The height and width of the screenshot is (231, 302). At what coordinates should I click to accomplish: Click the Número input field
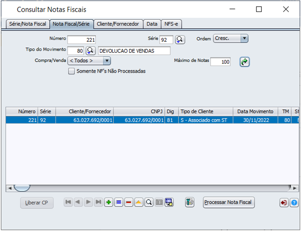tap(82, 40)
